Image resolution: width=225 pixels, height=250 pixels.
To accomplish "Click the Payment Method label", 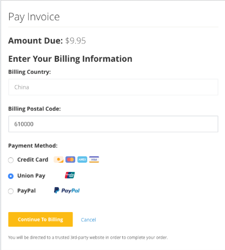I will [33, 146].
